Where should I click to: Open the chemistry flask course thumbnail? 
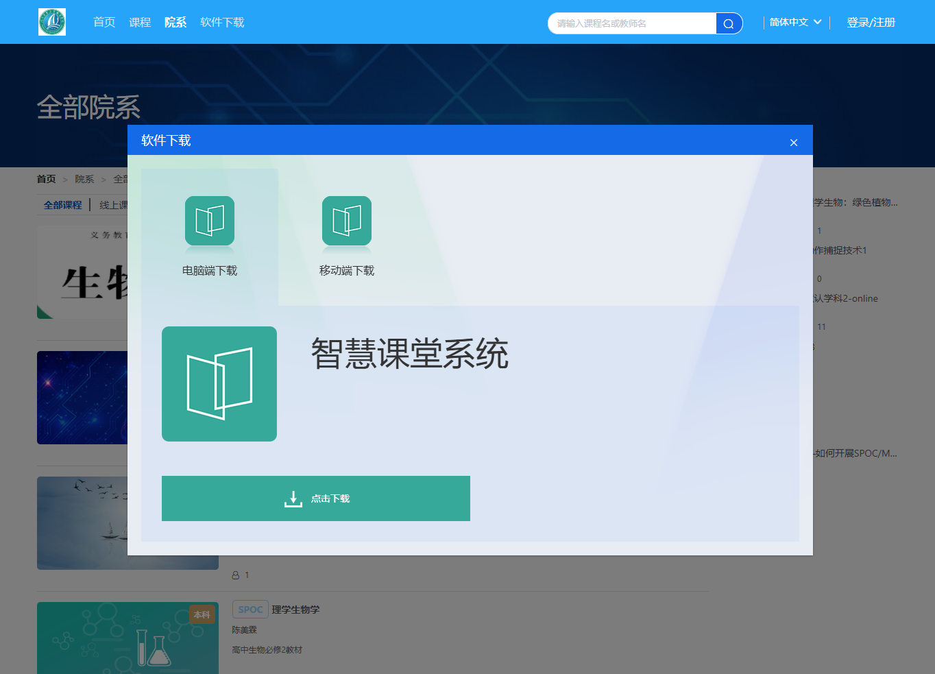127,638
